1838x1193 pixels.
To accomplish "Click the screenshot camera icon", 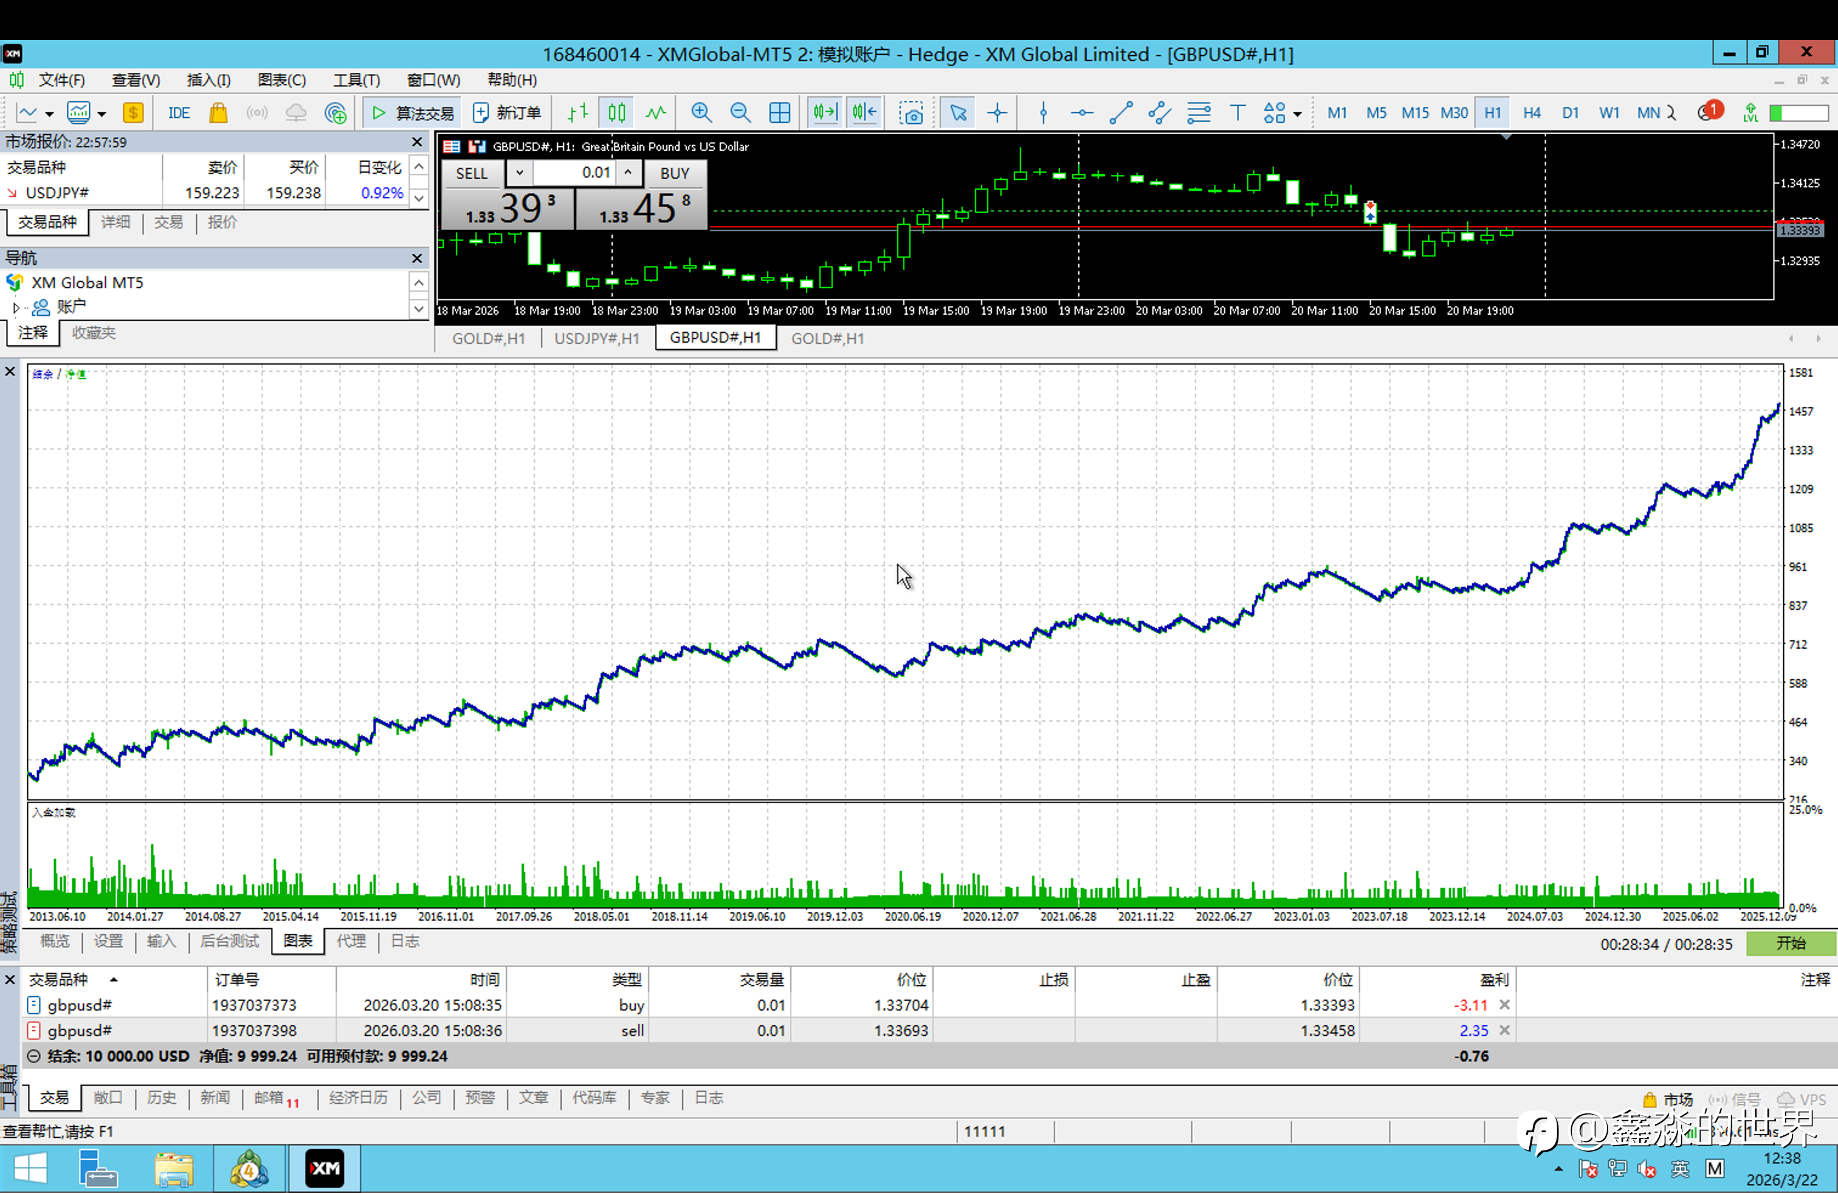I will pos(911,112).
